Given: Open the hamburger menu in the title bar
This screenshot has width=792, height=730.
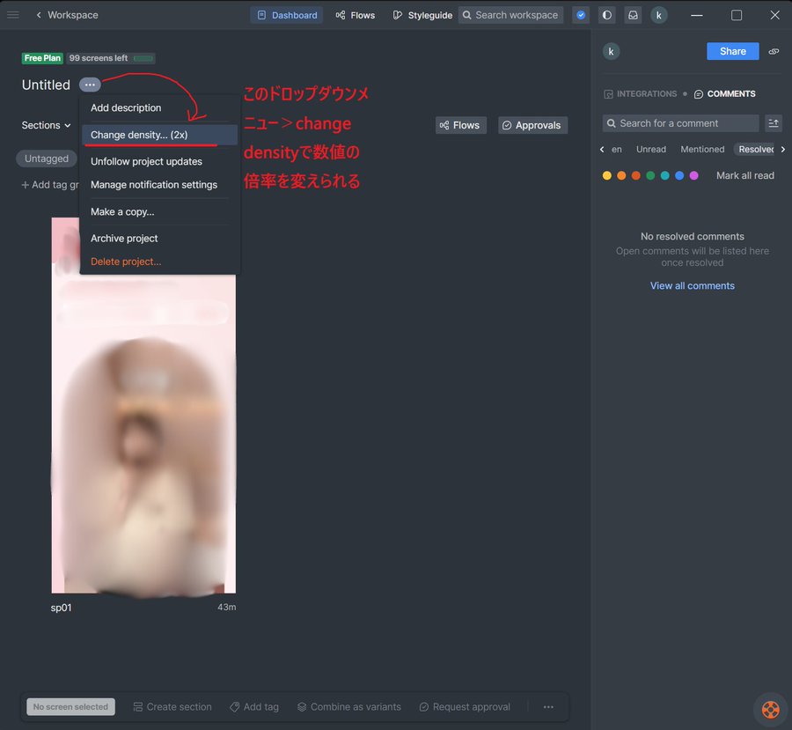Looking at the screenshot, I should [13, 15].
